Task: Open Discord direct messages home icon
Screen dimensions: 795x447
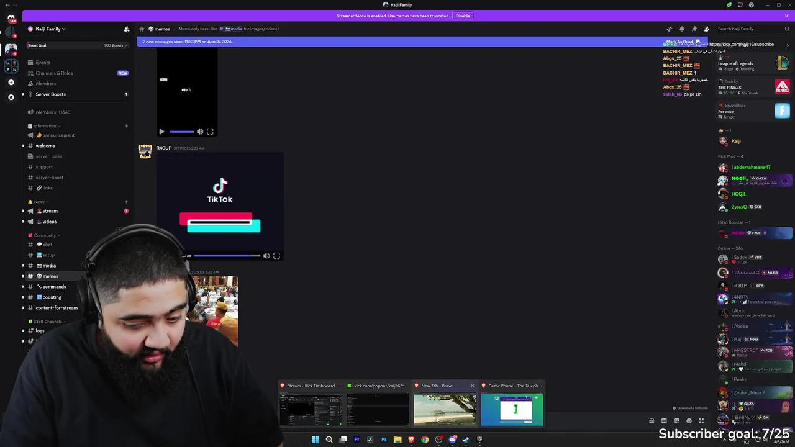Action: (11, 19)
